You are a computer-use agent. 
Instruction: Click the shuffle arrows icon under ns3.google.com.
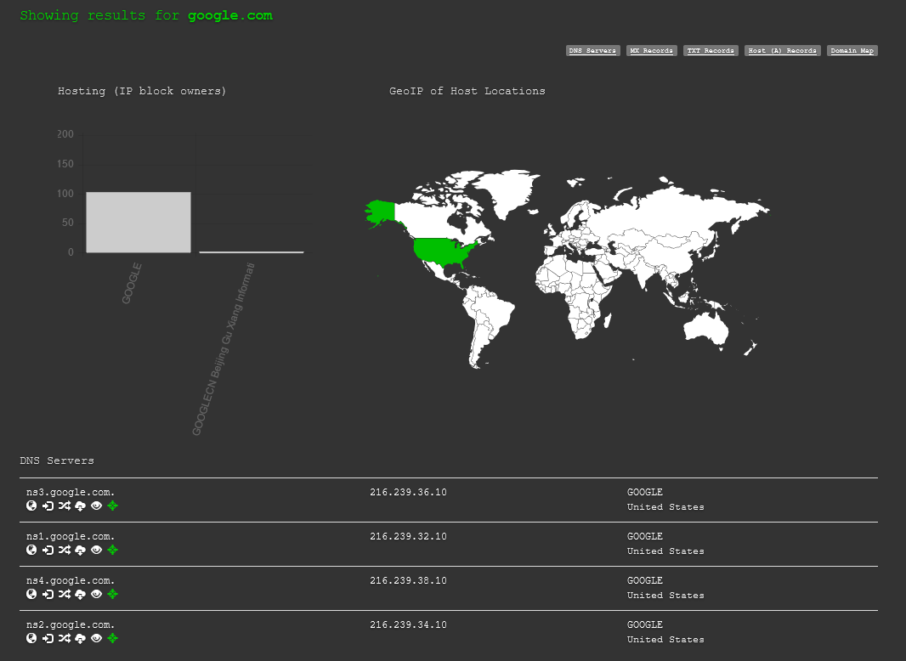point(64,506)
